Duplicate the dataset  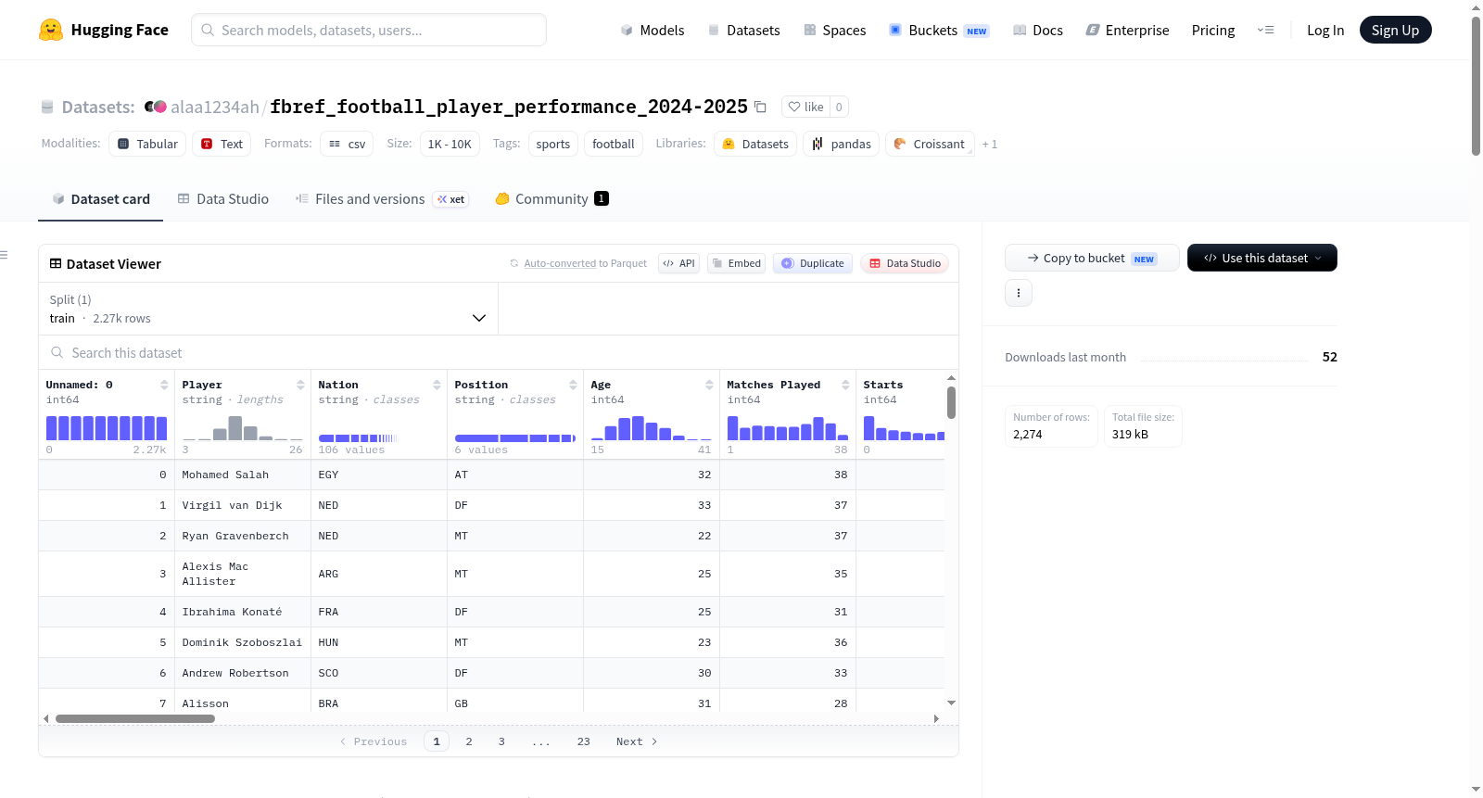point(813,263)
